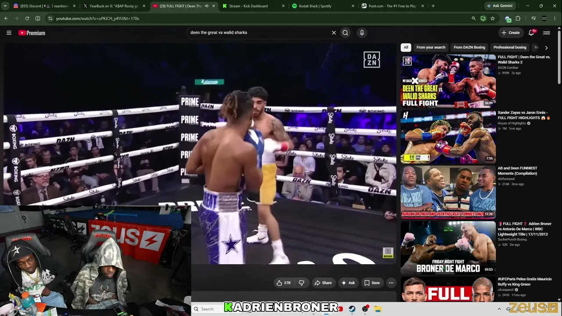
Task: Open the YouTube account avatar menu
Action: (x=547, y=32)
